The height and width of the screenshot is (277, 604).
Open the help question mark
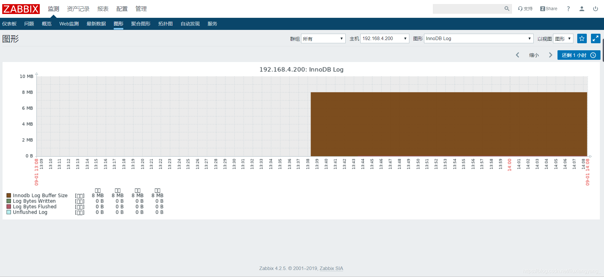568,9
